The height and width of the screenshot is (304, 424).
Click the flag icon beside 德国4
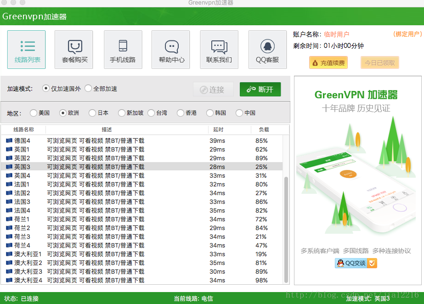pos(9,141)
